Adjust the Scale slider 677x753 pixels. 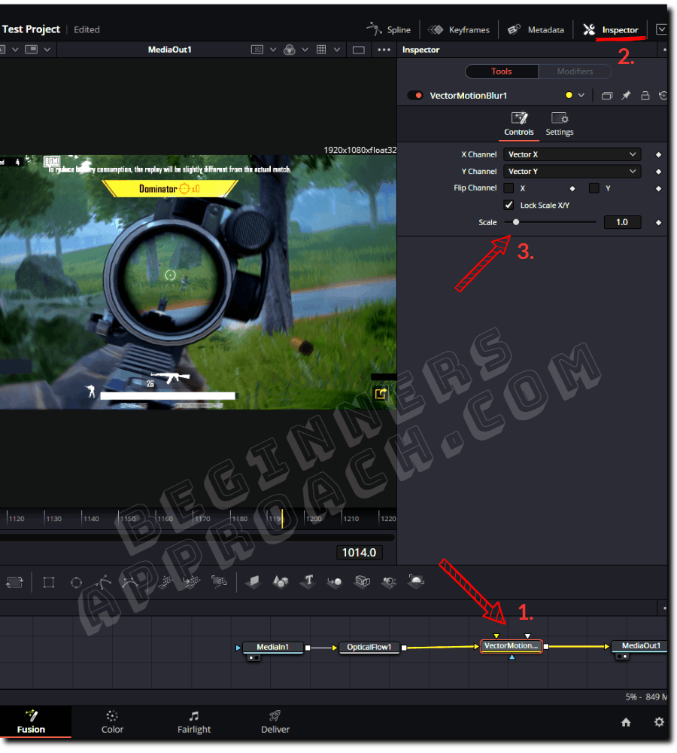[x=515, y=222]
